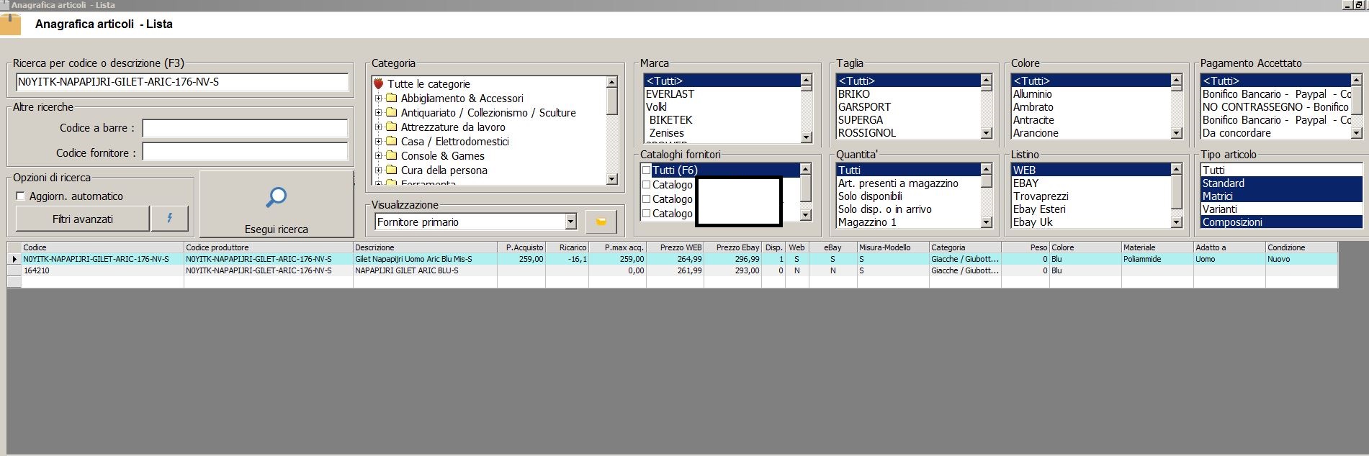Click the lightning bolt quick filter icon
The image size is (1369, 456).
point(170,219)
